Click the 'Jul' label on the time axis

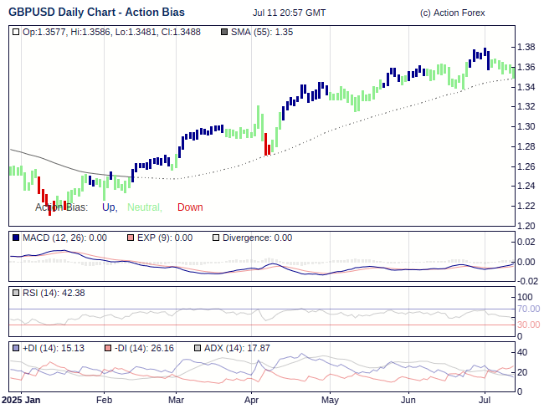[x=485, y=400]
